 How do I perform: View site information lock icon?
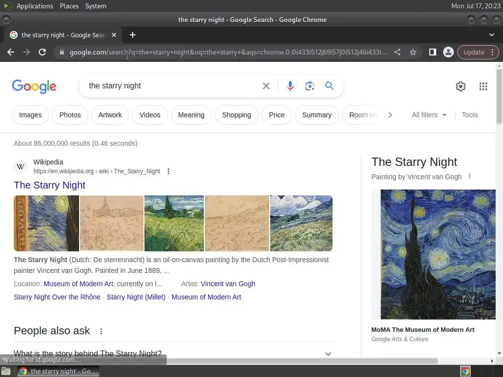62,52
